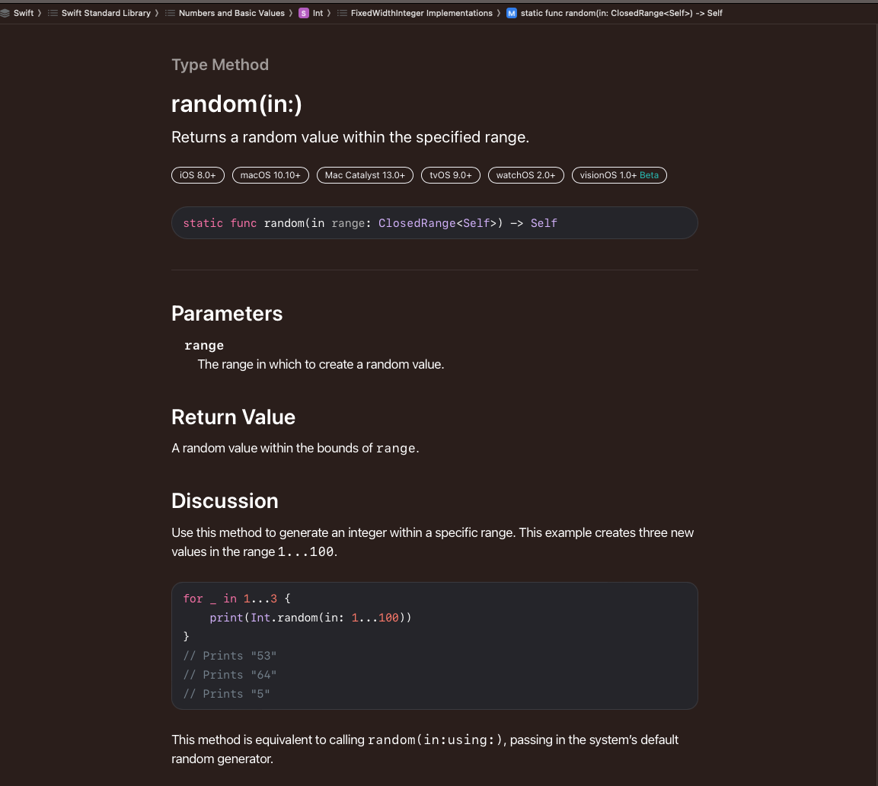Click the list icon before FixedWidthInteger Implementations
This screenshot has width=878, height=786.
pos(342,13)
